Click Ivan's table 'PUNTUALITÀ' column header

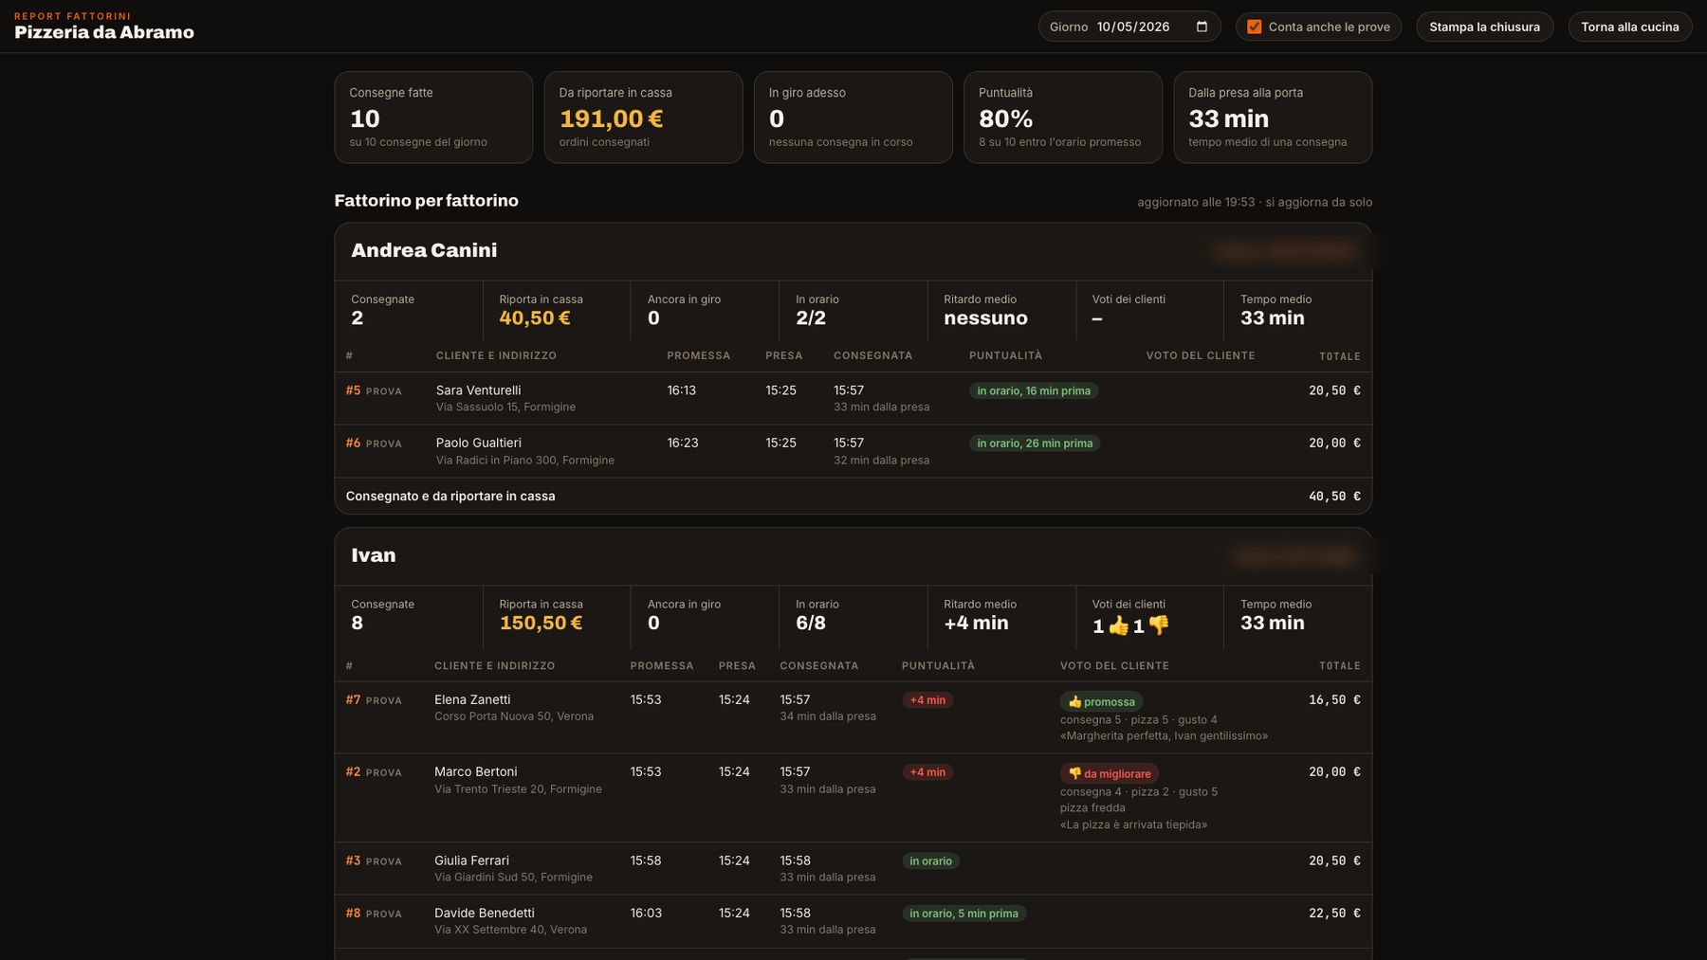point(938,666)
